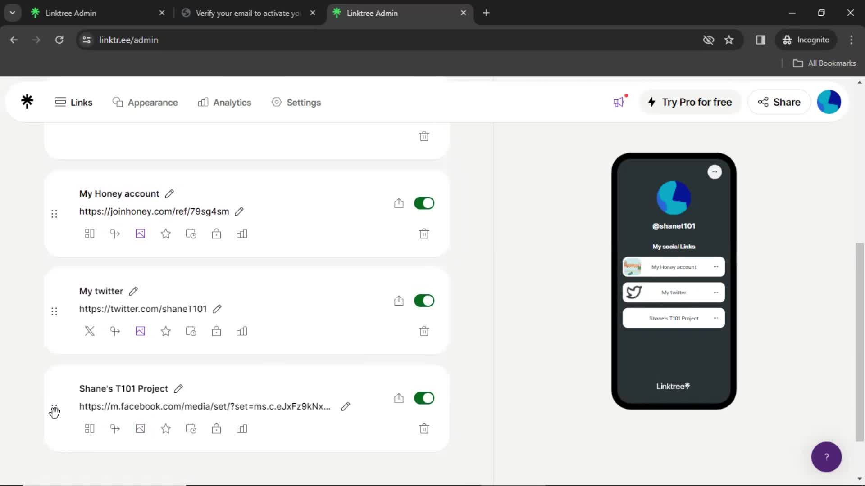Edit the joinhoney.com URL
The height and width of the screenshot is (486, 865).
click(239, 211)
